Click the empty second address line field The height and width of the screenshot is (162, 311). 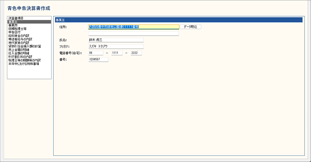tap(134, 33)
